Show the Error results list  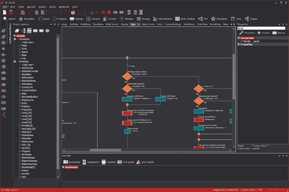click(x=145, y=162)
